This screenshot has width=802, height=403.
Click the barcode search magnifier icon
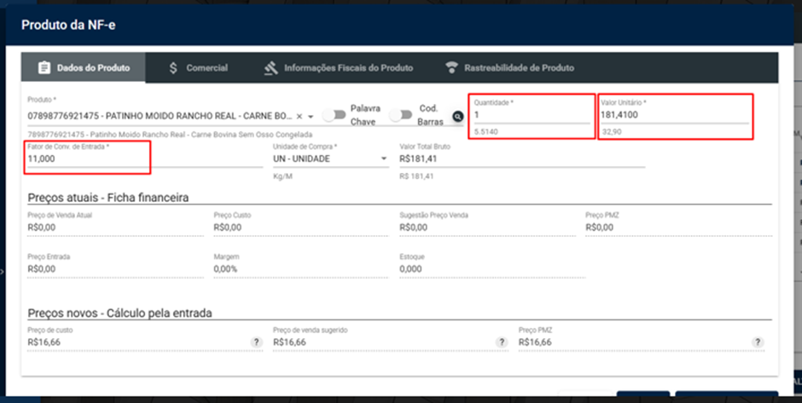pyautogui.click(x=458, y=117)
